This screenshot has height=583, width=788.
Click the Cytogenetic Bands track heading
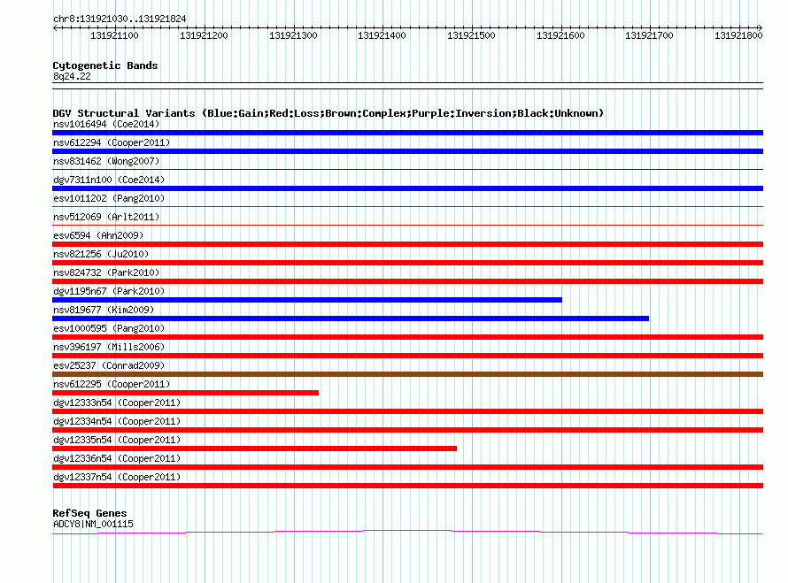105,65
